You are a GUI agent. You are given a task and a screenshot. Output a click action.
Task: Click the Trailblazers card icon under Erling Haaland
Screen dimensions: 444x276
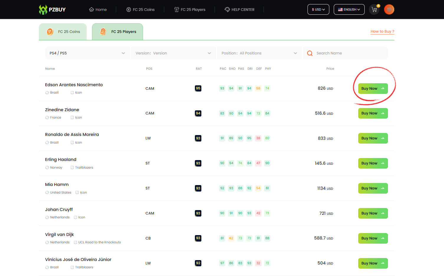[72, 168]
